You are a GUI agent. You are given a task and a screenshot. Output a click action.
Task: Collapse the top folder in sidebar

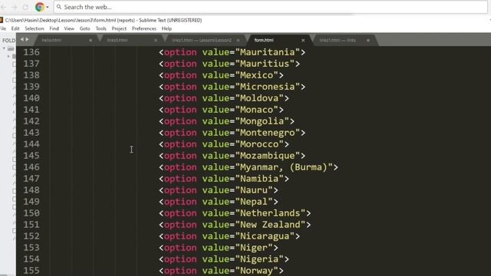[4, 48]
